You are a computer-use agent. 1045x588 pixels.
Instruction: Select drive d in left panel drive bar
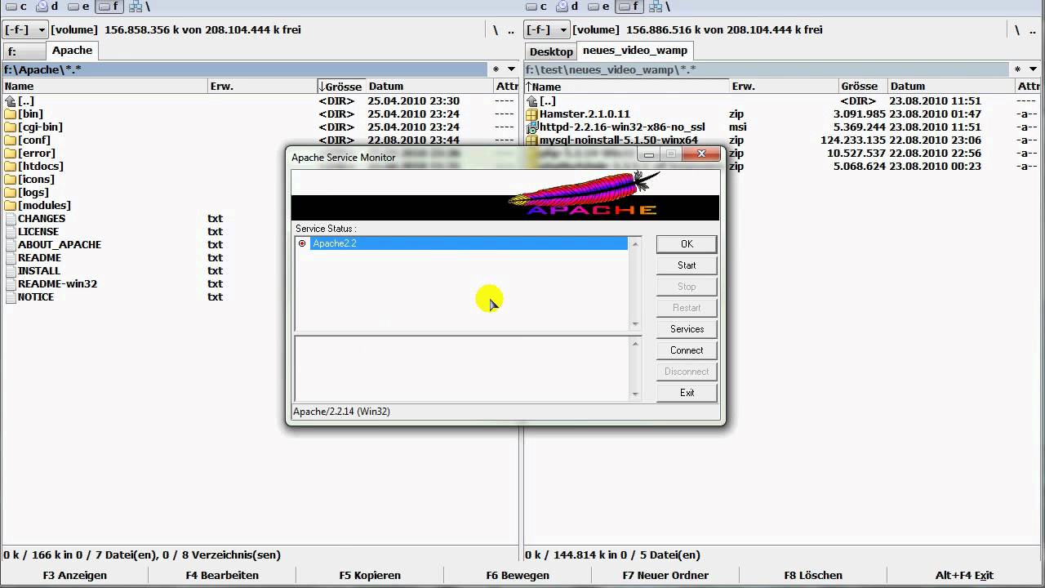(47, 7)
